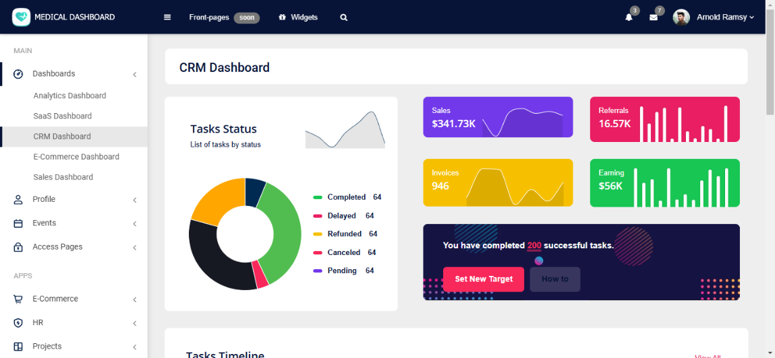Click the Medical Dashboard heart logo
Screen dimensions: 775x358
tap(22, 17)
